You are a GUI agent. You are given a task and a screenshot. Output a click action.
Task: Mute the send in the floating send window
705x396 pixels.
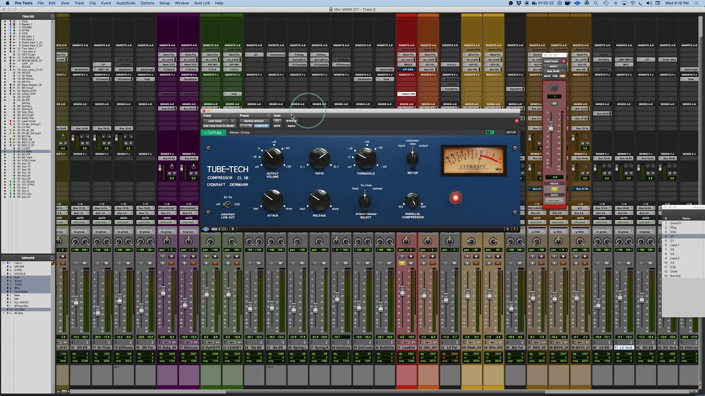click(x=555, y=103)
